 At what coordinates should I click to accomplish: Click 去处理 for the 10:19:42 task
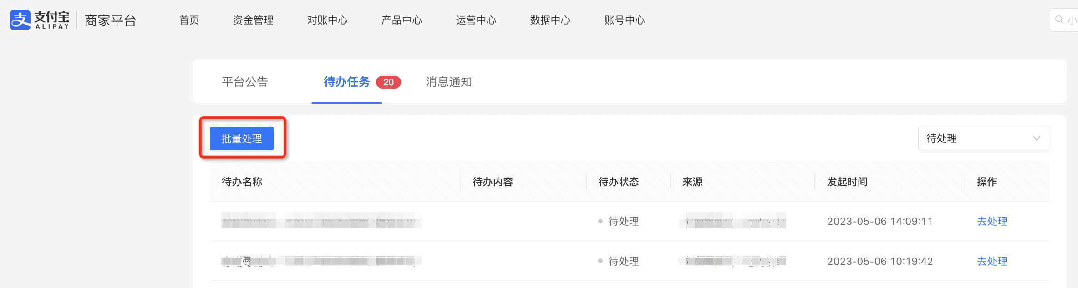click(x=992, y=261)
